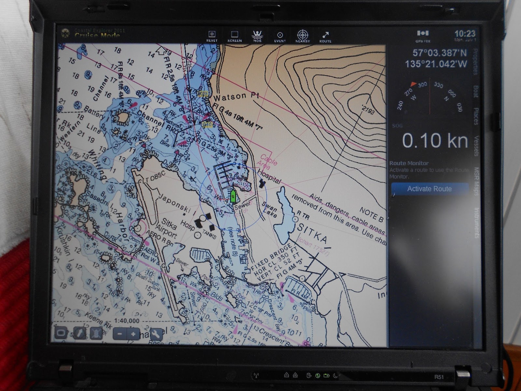Screen dimensions: 521x391
Task: Zoom out using the minus button
Action: click(120, 334)
